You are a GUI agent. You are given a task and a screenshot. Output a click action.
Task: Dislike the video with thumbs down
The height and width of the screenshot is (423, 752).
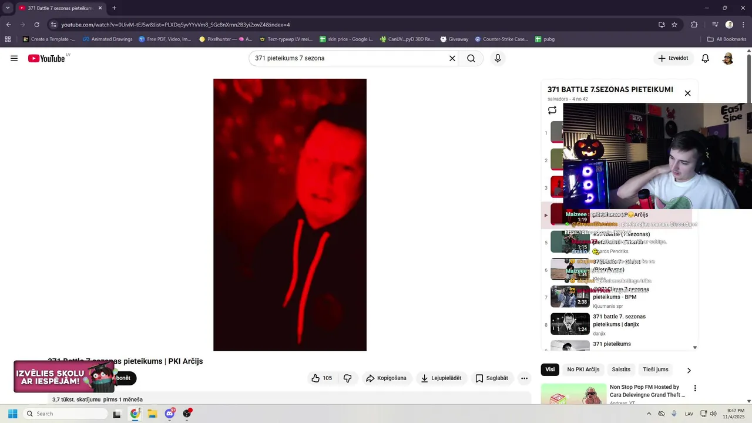click(x=347, y=378)
